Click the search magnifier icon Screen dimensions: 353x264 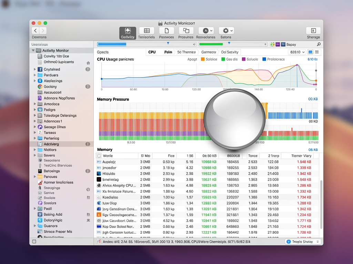pyautogui.click(x=319, y=44)
